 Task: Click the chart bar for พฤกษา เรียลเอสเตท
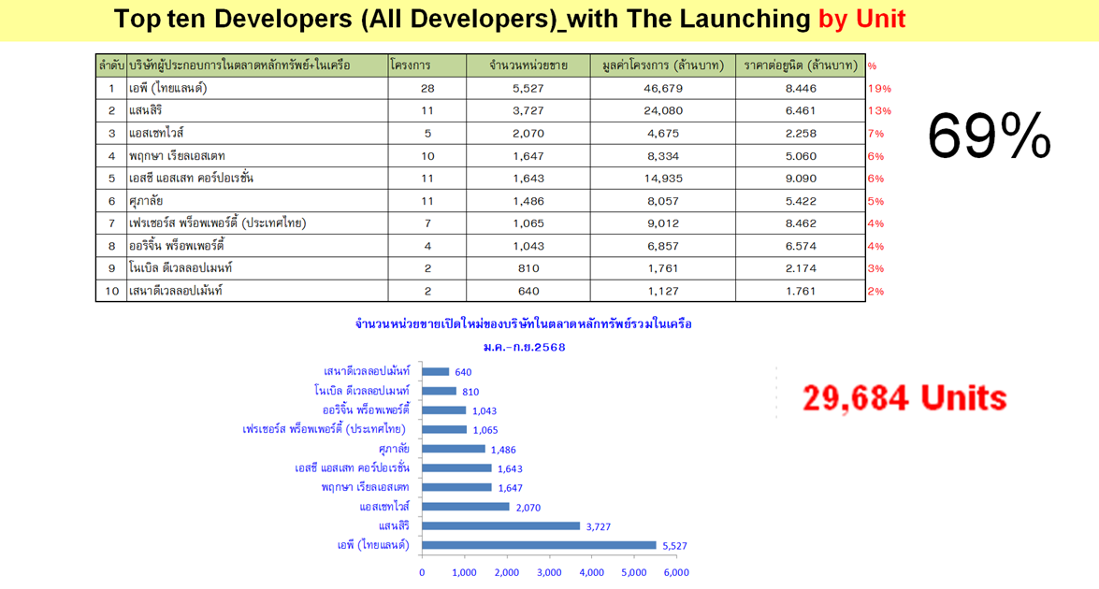click(x=457, y=487)
